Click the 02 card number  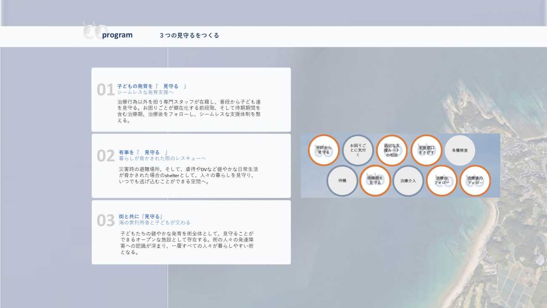105,156
